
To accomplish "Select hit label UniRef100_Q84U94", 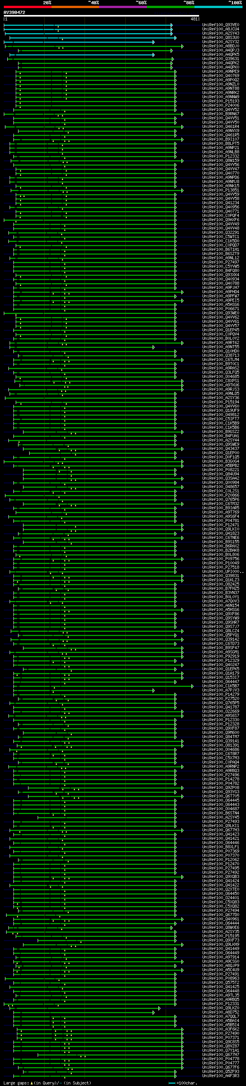I will [x=221, y=474].
